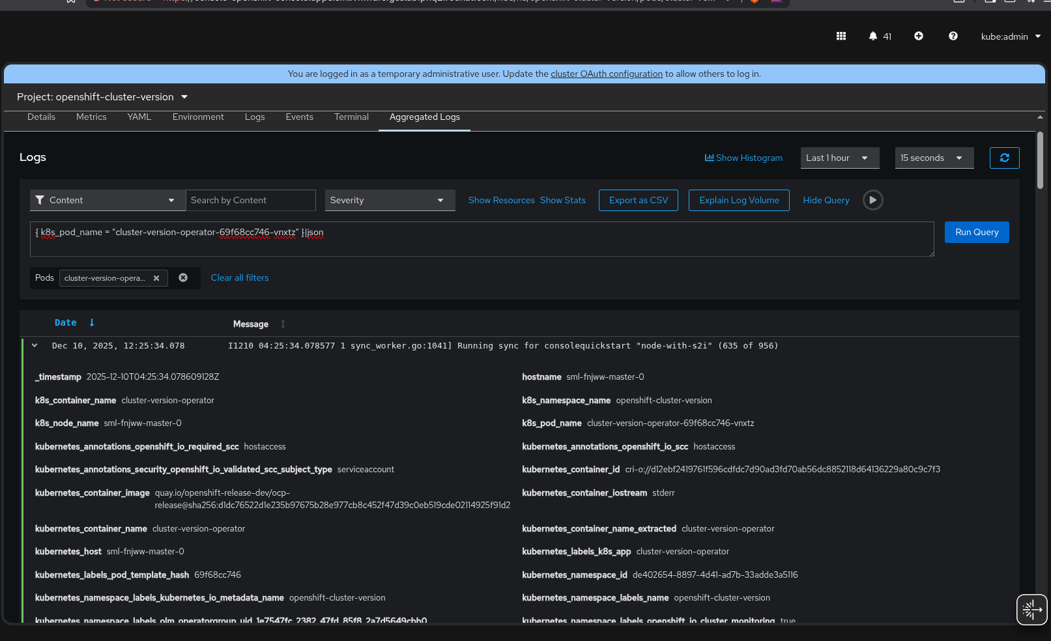Viewport: 1051px width, 641px height.
Task: Click the plus import icon in header
Action: (x=918, y=36)
